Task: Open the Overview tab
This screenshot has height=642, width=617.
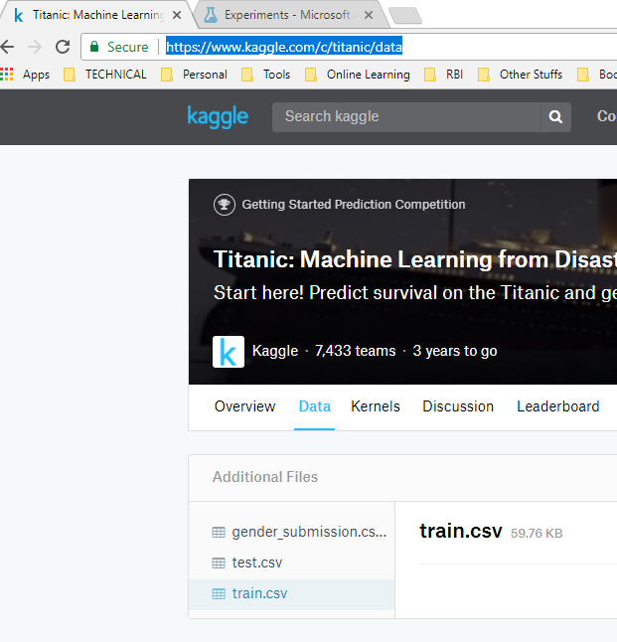Action: pyautogui.click(x=244, y=406)
